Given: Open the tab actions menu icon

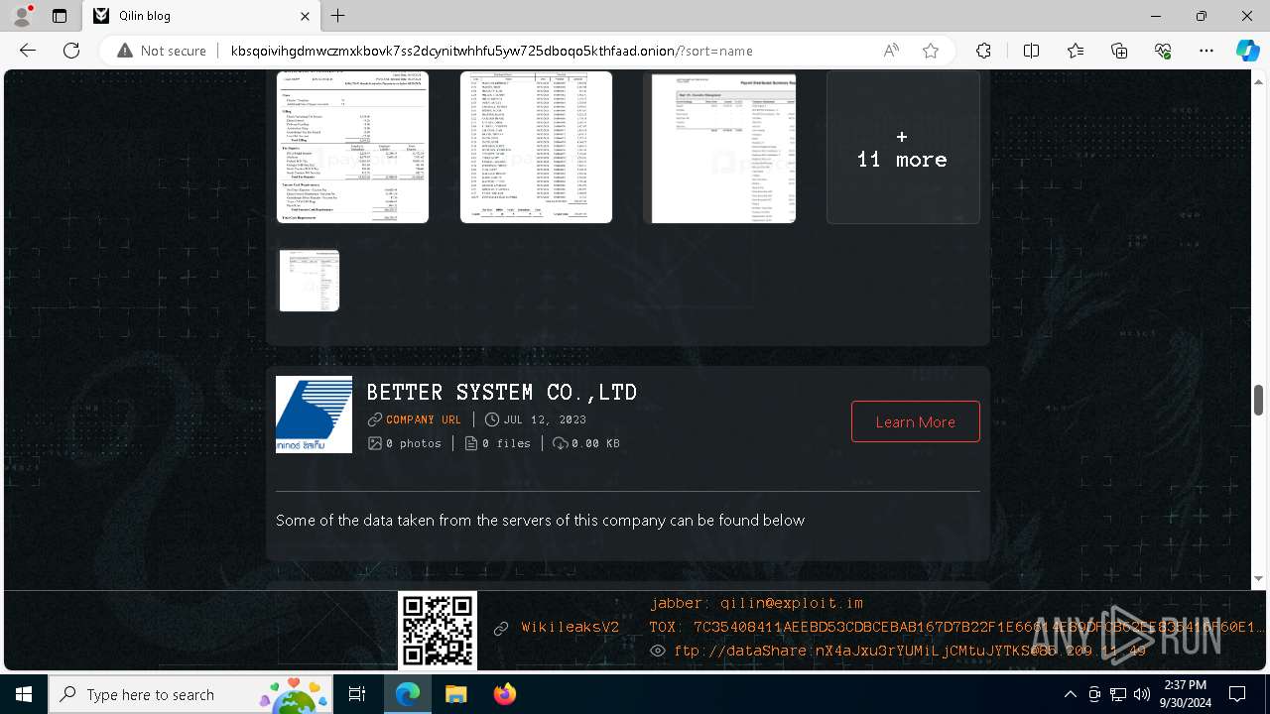Looking at the screenshot, I should pyautogui.click(x=60, y=16).
